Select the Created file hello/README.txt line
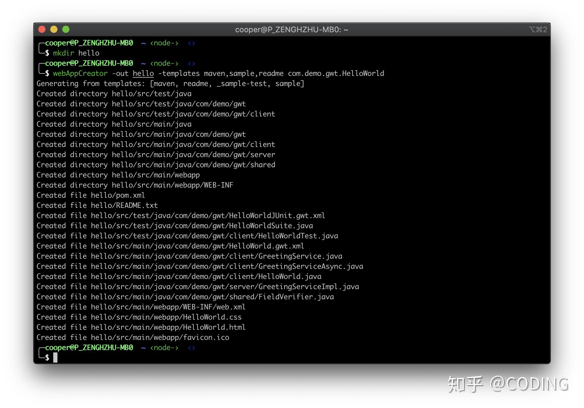 (x=97, y=205)
